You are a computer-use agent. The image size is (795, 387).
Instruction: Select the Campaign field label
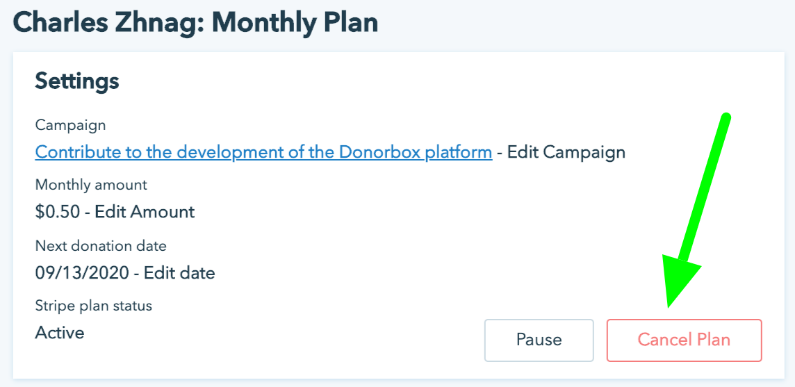(70, 125)
